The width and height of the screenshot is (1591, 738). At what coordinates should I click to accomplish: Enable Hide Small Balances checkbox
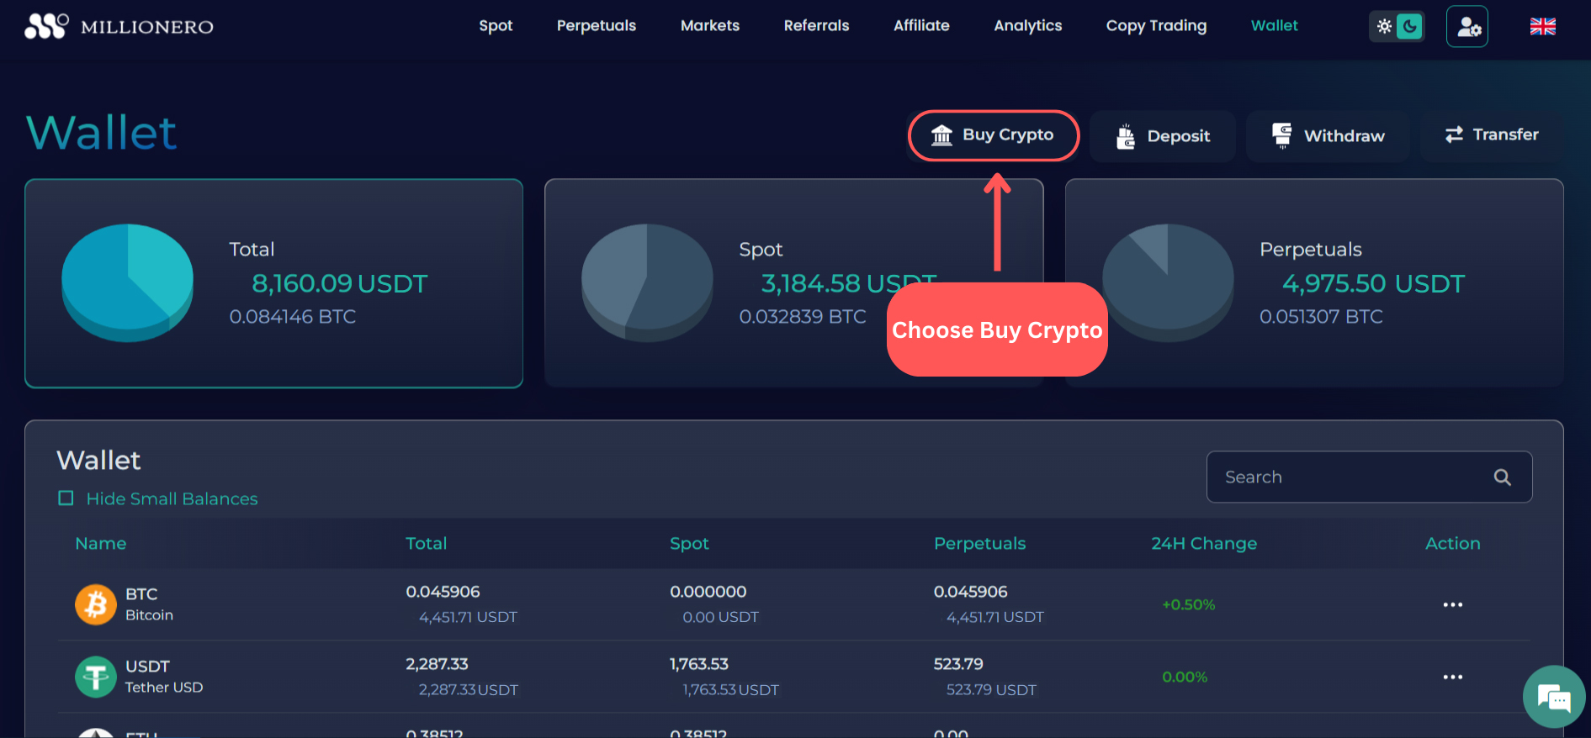point(66,498)
